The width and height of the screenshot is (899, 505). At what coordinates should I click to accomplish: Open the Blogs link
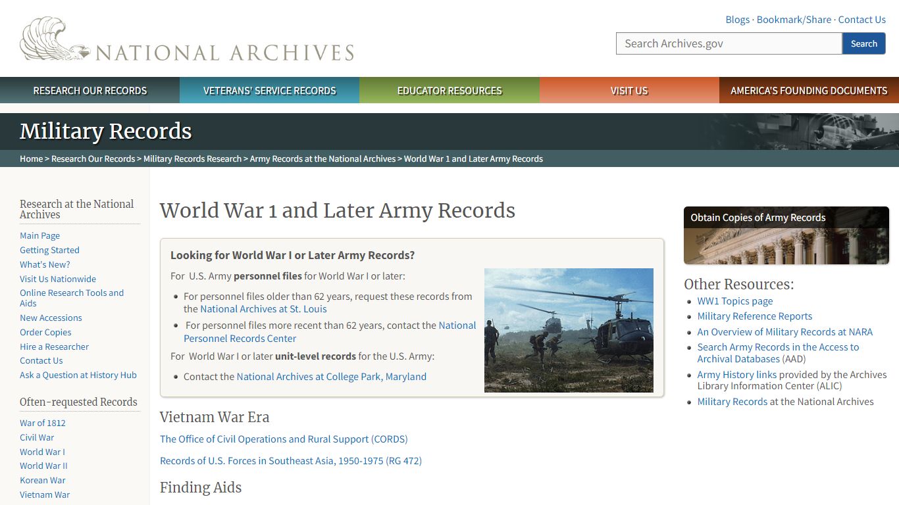point(737,20)
